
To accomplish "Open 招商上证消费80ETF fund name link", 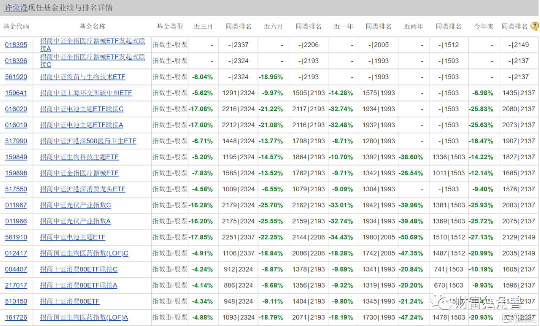I will pyautogui.click(x=70, y=301).
